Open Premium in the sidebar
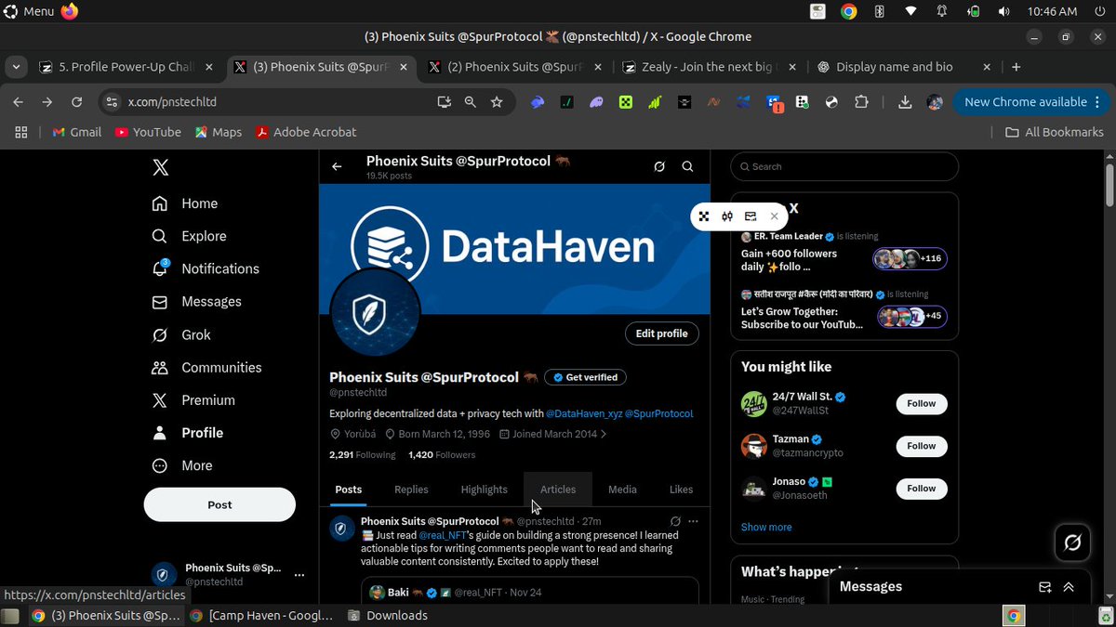Image resolution: width=1116 pixels, height=627 pixels. (x=193, y=400)
